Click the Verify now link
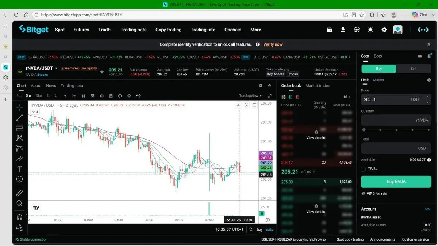 coord(273,44)
